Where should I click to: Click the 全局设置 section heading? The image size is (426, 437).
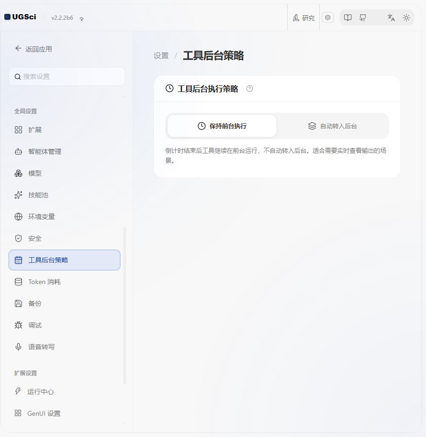point(26,111)
